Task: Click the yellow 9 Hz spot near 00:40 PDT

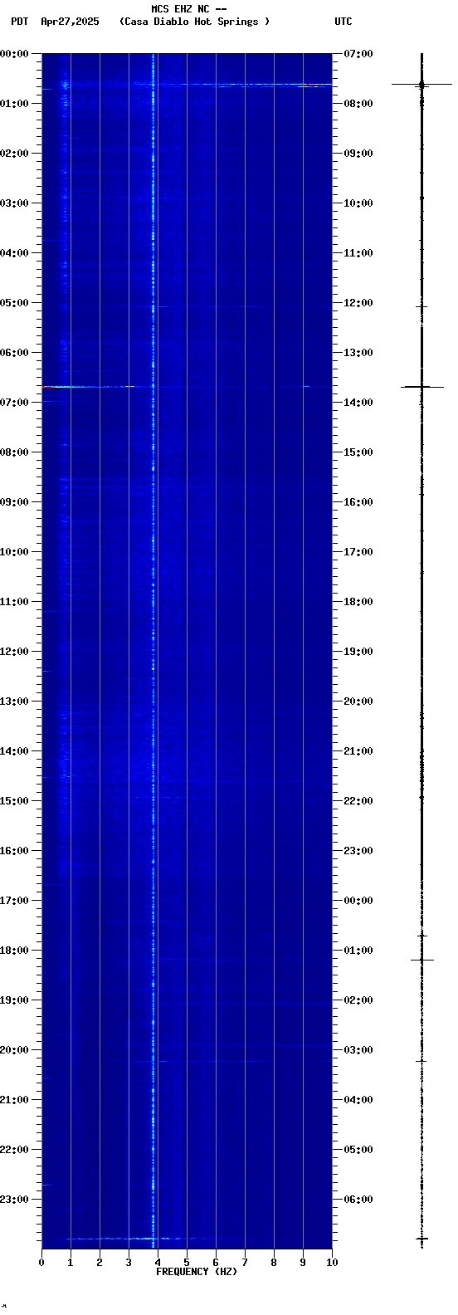Action: [x=305, y=86]
